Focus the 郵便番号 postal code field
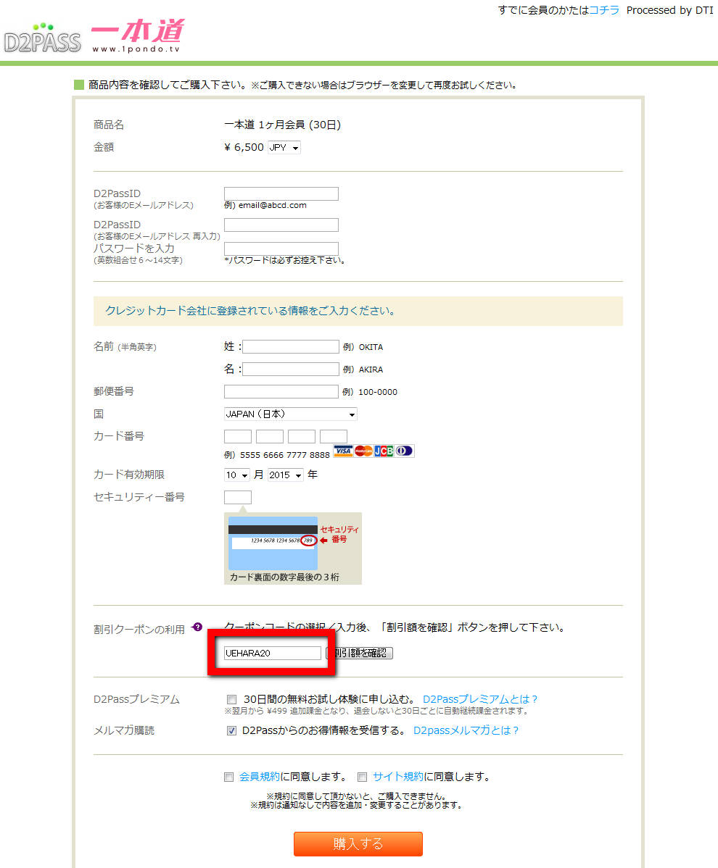Screen dimensions: 718x868 click(281, 392)
